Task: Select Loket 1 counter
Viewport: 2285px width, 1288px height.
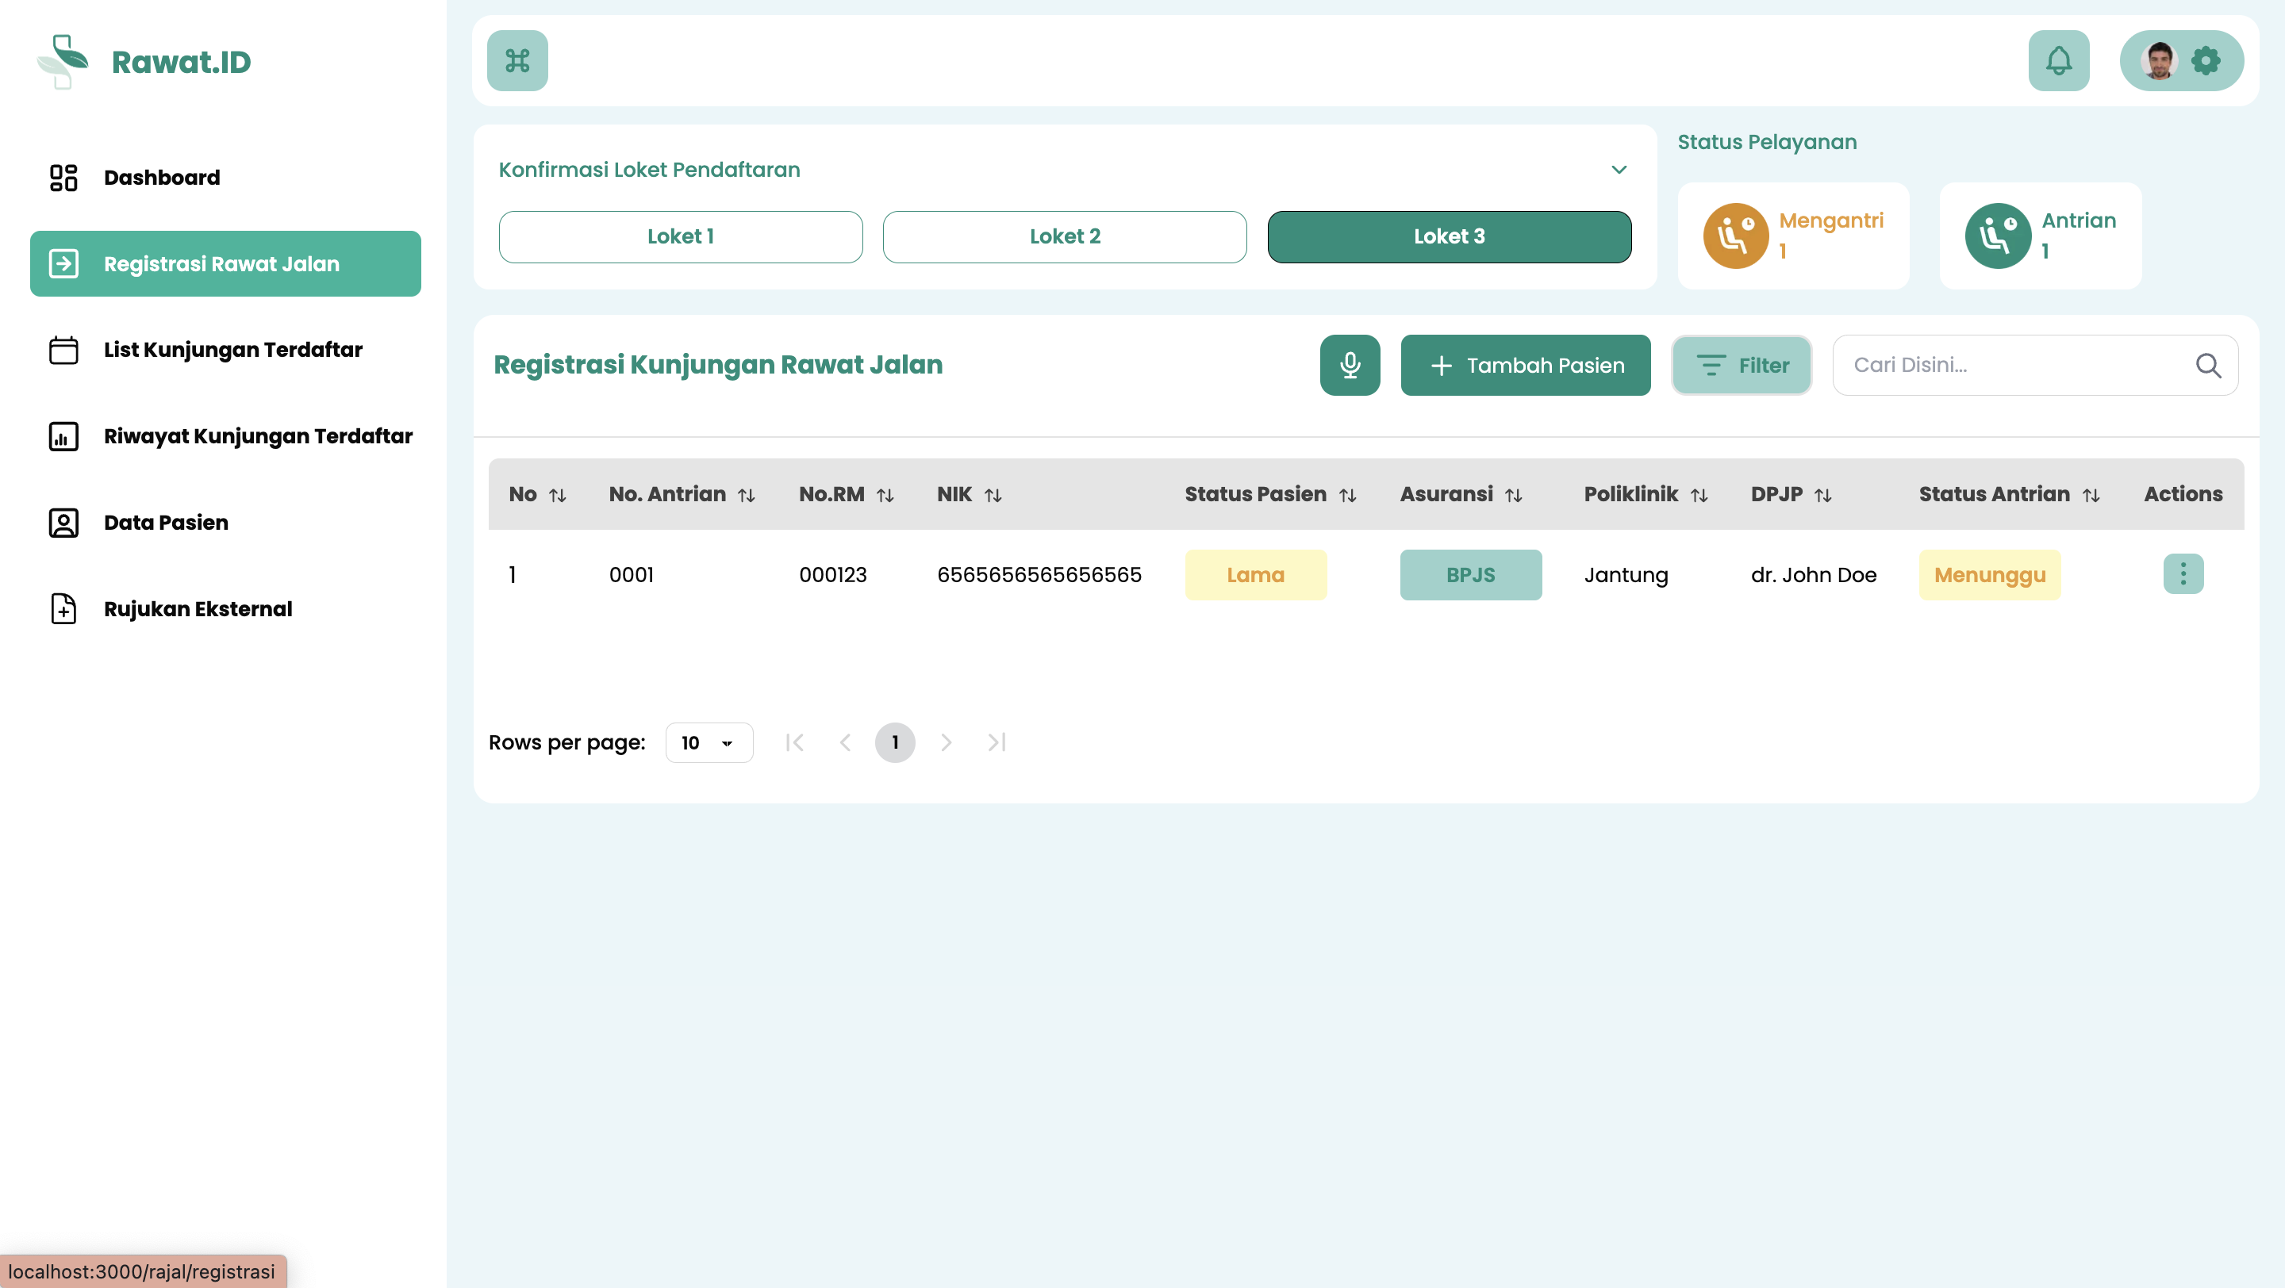Action: pyautogui.click(x=681, y=236)
